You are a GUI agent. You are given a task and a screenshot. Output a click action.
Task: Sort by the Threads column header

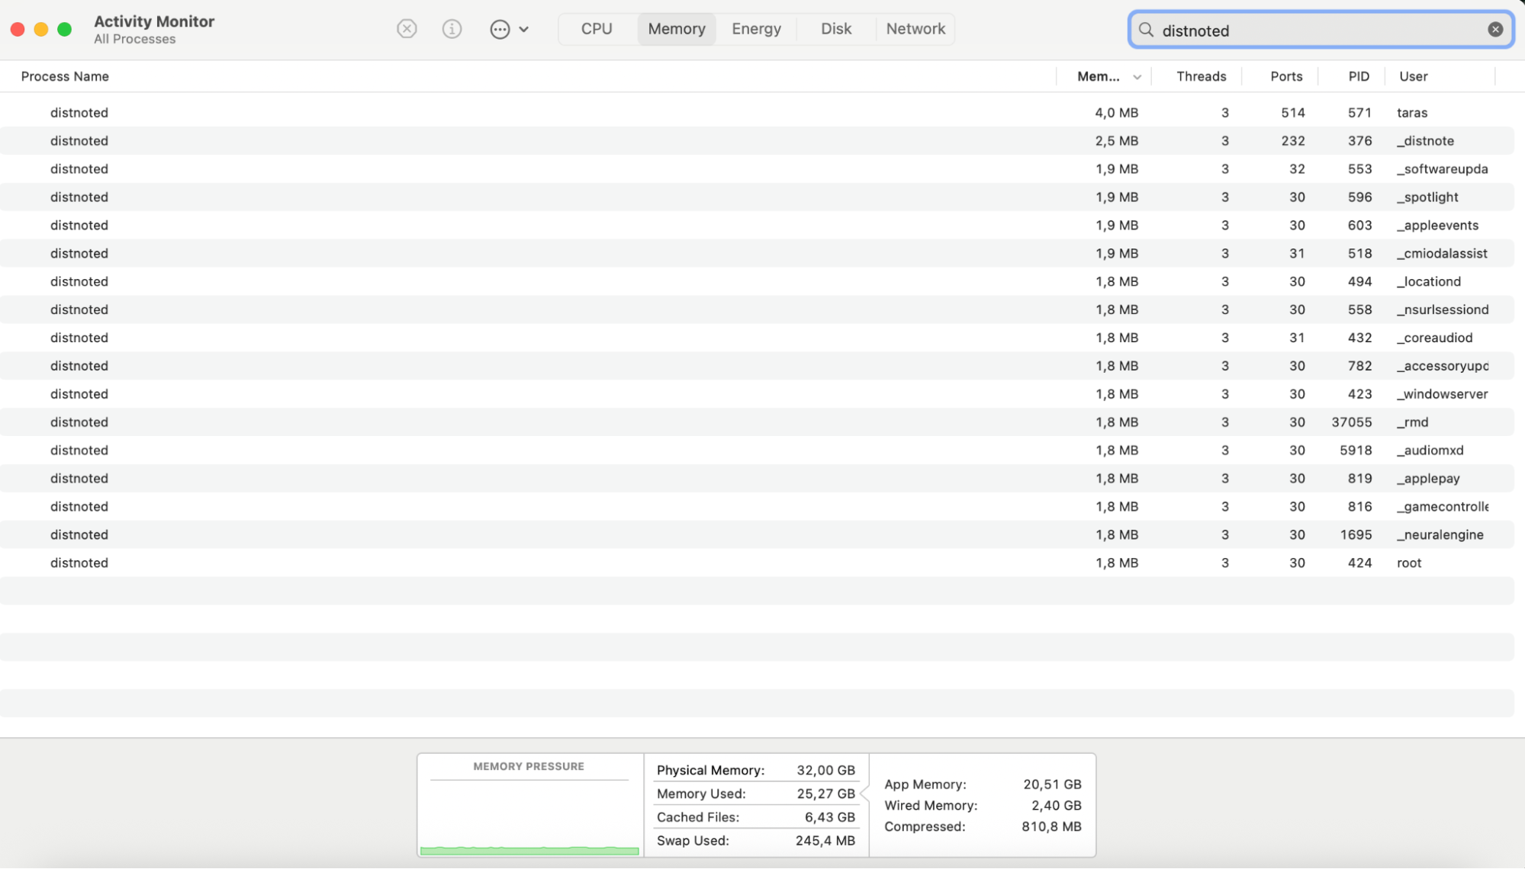coord(1201,76)
